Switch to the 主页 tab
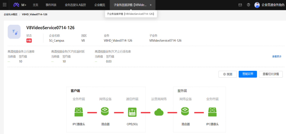 [35, 5]
